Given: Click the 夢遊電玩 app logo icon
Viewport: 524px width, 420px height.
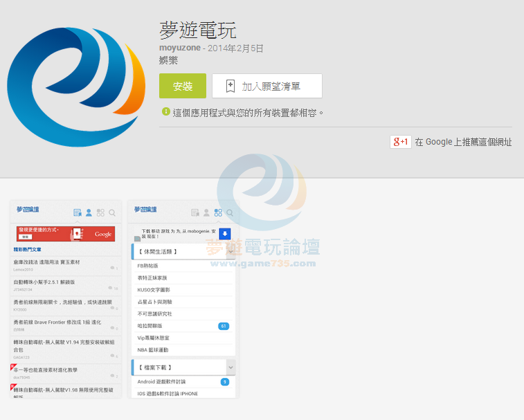Looking at the screenshot, I should [76, 87].
